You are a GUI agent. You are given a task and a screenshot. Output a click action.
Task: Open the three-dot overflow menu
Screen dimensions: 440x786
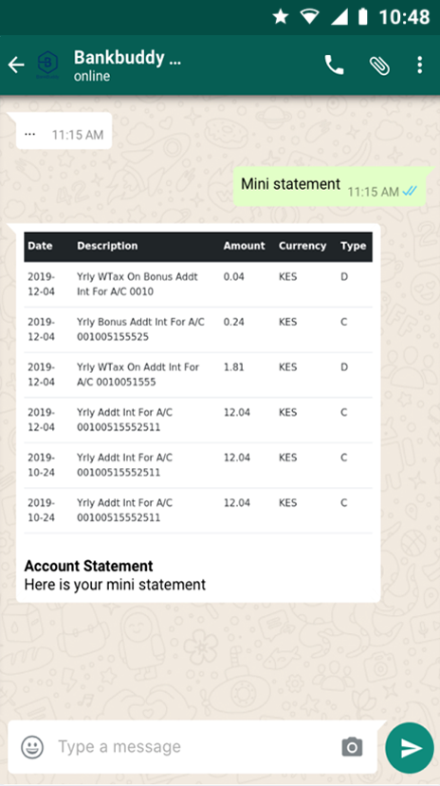(x=419, y=65)
